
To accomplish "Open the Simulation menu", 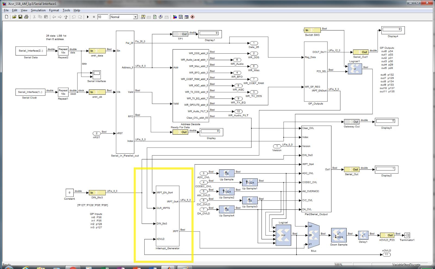I will tap(38, 10).
